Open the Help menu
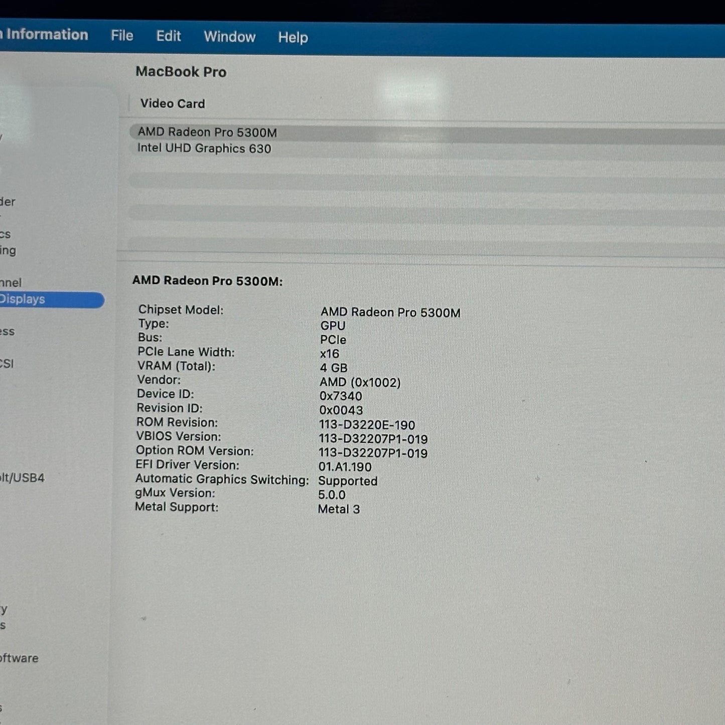 click(293, 38)
